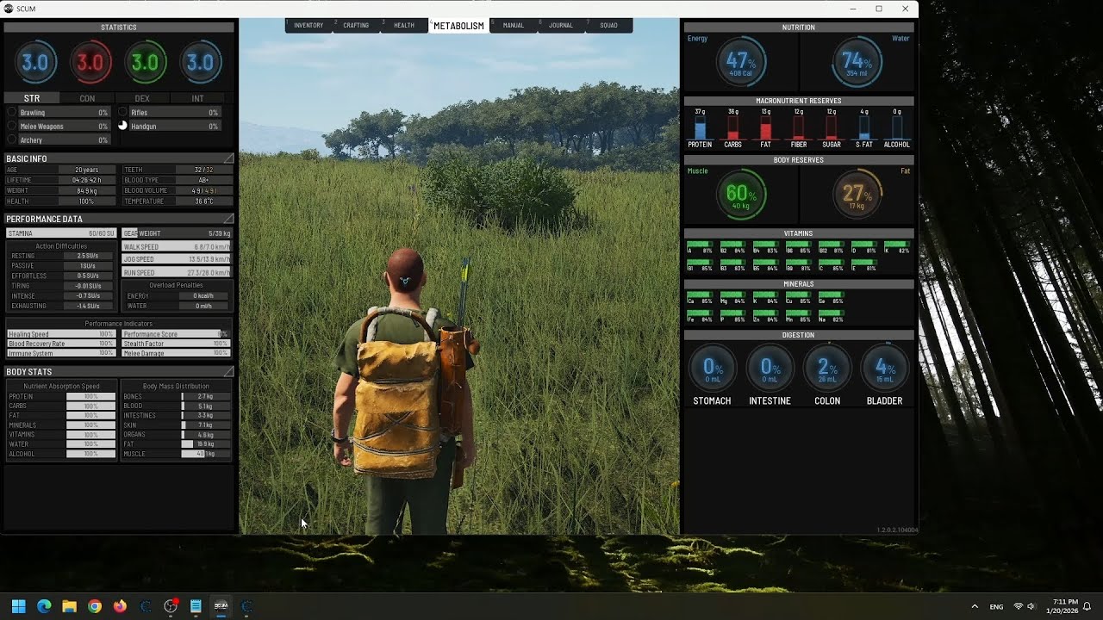Click the Alcohol reserve bar
This screenshot has height=620, width=1103.
coord(897,127)
